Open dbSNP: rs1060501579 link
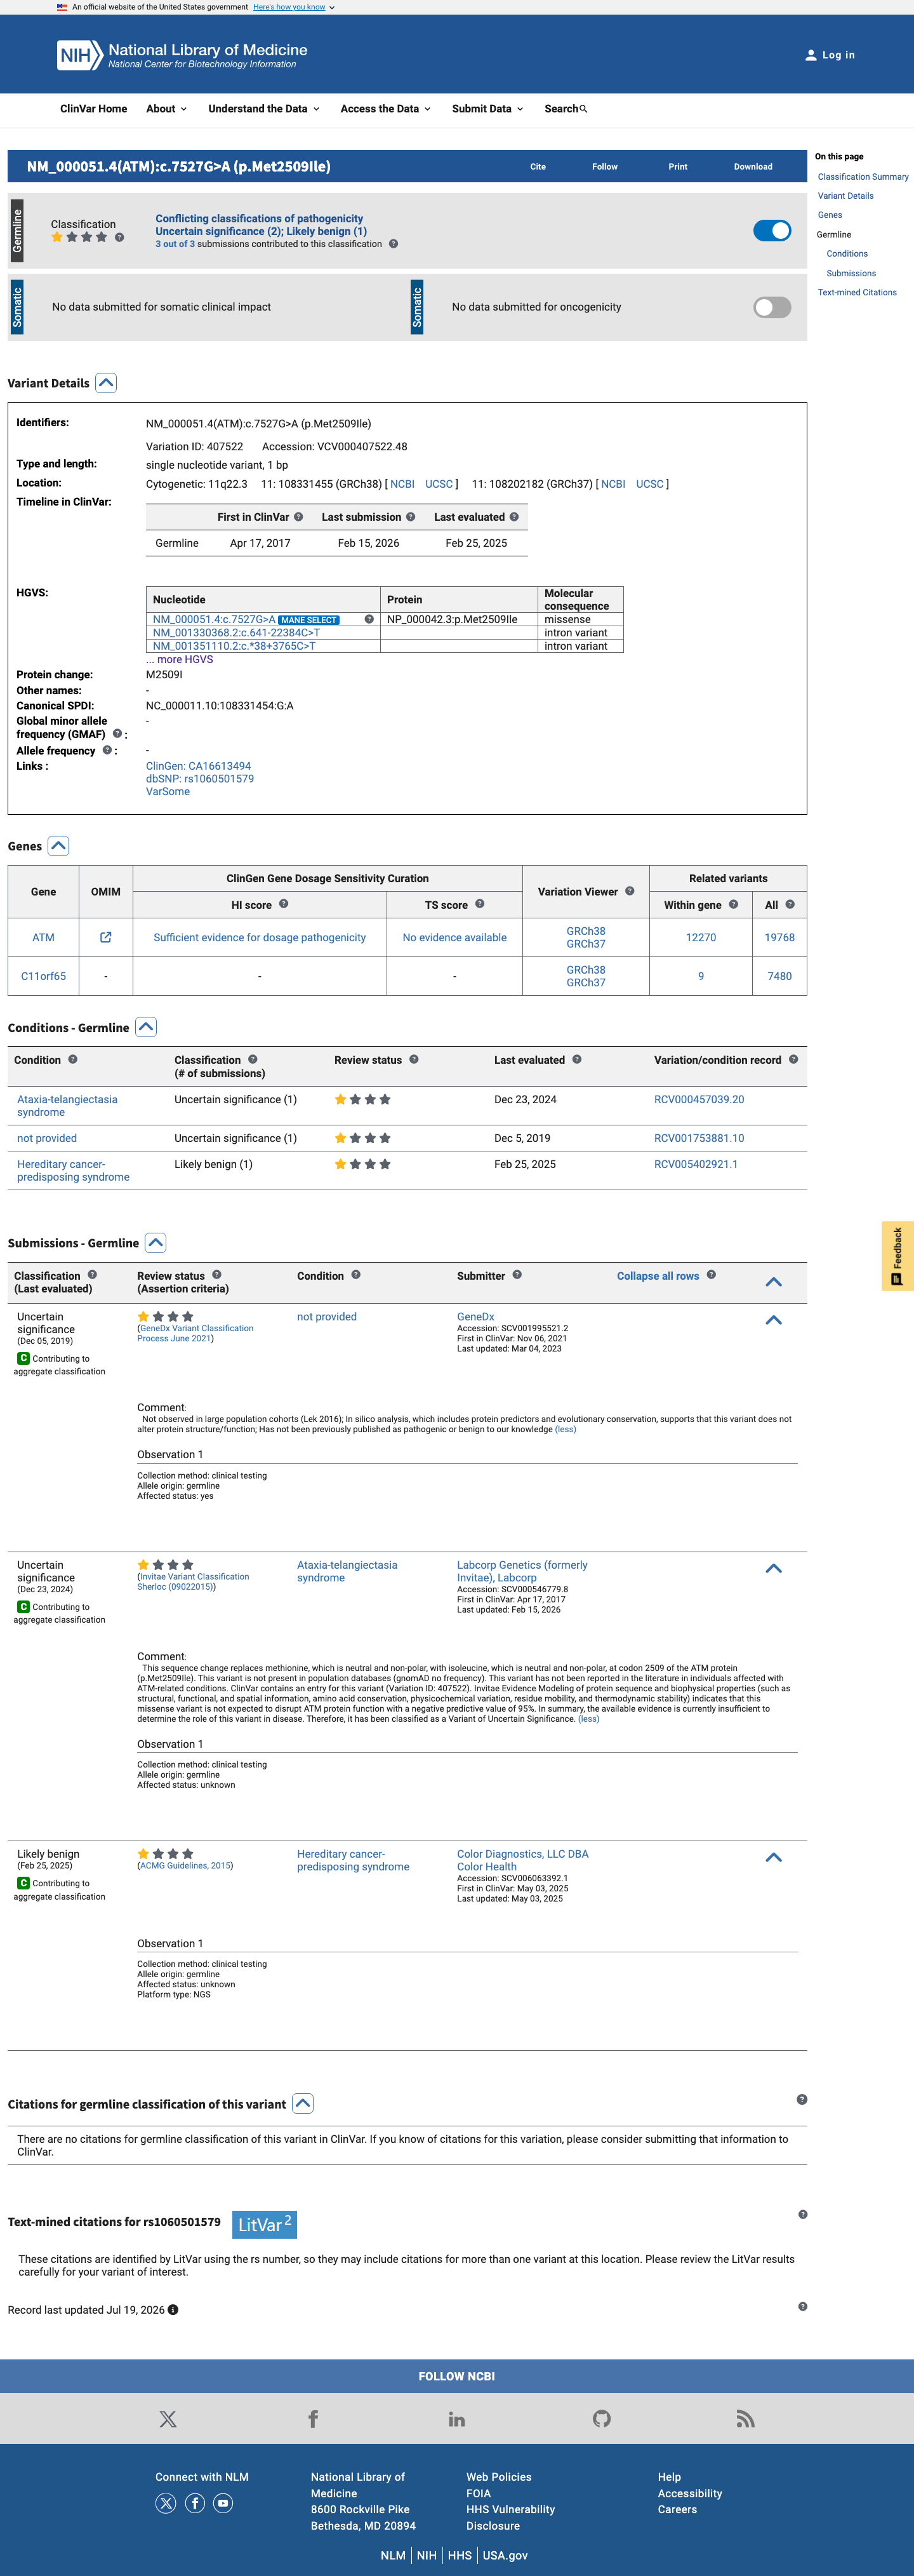This screenshot has width=914, height=2576. pyautogui.click(x=200, y=779)
